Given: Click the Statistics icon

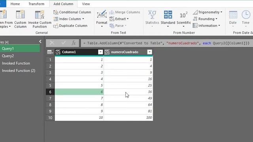Looking at the screenshot, I should pyautogui.click(x=152, y=15).
